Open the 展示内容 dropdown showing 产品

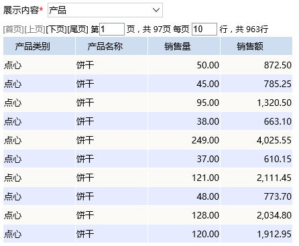click(105, 10)
